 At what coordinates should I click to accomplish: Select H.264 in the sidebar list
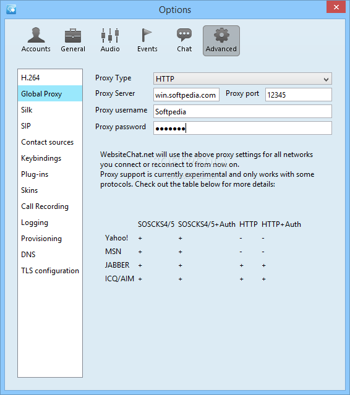click(50, 78)
